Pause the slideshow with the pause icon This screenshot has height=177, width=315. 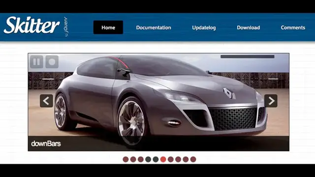click(36, 61)
